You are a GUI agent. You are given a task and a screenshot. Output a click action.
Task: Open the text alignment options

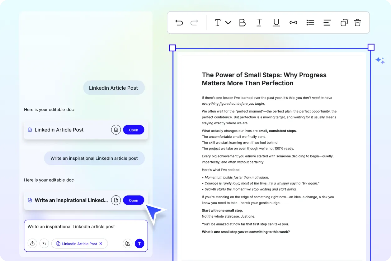pos(327,22)
